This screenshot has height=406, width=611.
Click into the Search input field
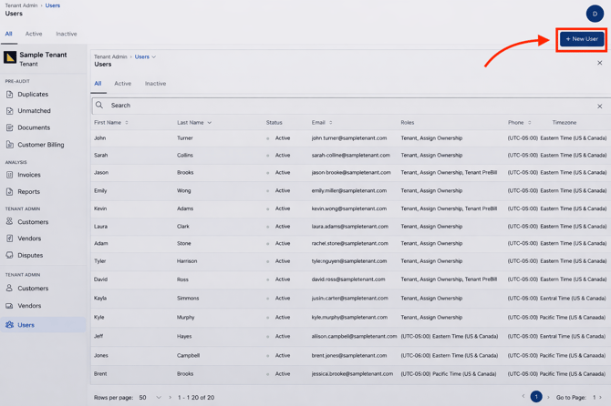(x=347, y=106)
